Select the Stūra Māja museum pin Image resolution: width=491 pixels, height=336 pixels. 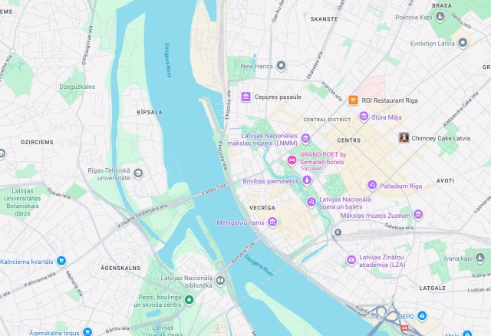click(364, 117)
